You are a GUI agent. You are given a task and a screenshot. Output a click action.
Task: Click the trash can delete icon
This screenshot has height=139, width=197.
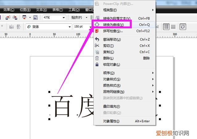[97, 58]
